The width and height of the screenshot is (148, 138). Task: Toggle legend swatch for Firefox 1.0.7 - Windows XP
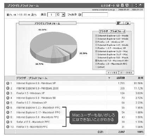point(96,48)
